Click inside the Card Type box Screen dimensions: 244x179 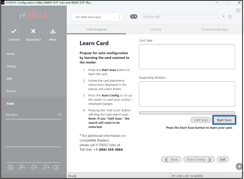tap(187, 57)
